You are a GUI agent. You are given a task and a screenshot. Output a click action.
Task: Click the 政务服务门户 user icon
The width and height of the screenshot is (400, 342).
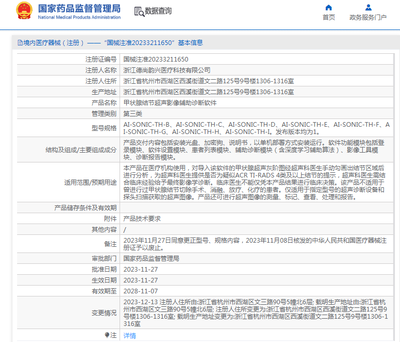[368, 7]
